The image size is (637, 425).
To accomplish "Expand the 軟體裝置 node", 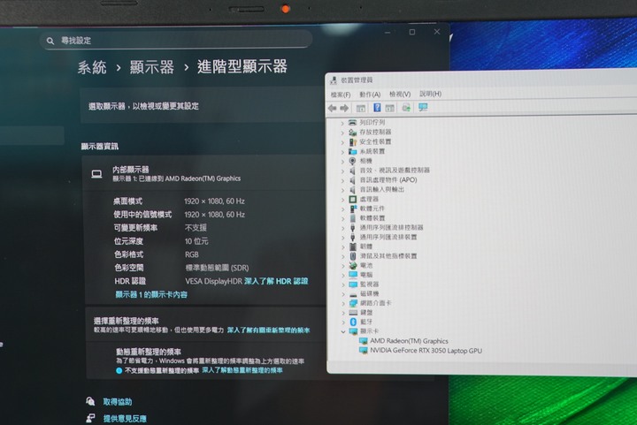I will (343, 218).
